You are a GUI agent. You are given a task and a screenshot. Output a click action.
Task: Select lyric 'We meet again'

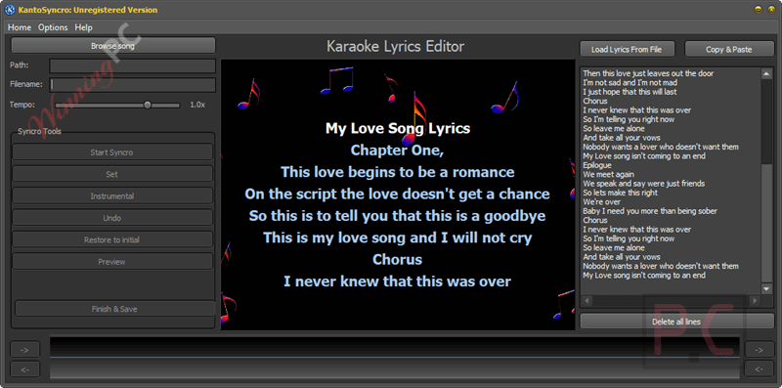608,174
